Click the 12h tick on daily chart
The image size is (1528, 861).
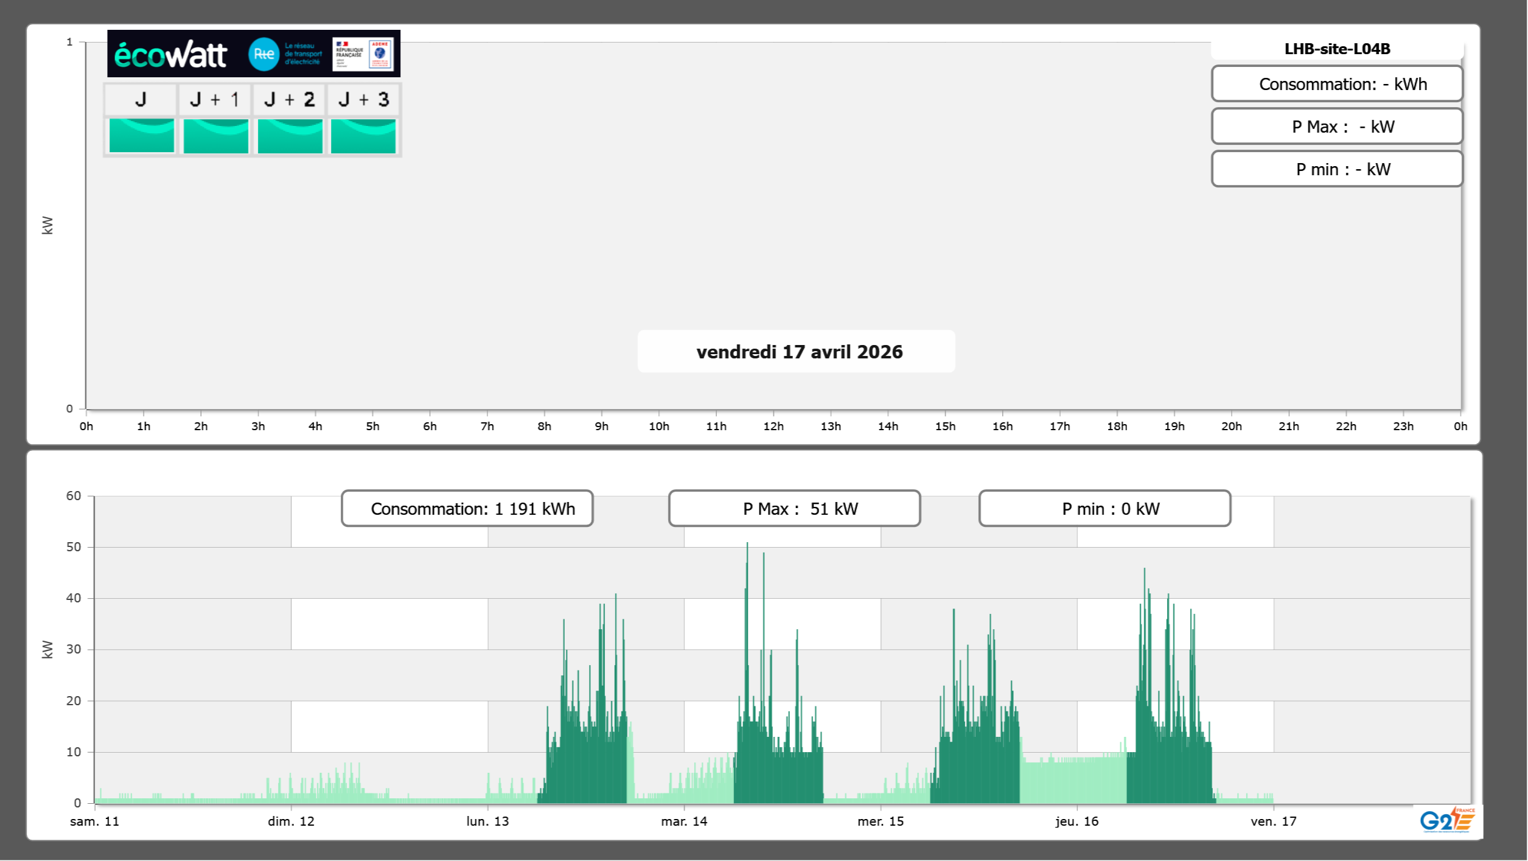[773, 427]
